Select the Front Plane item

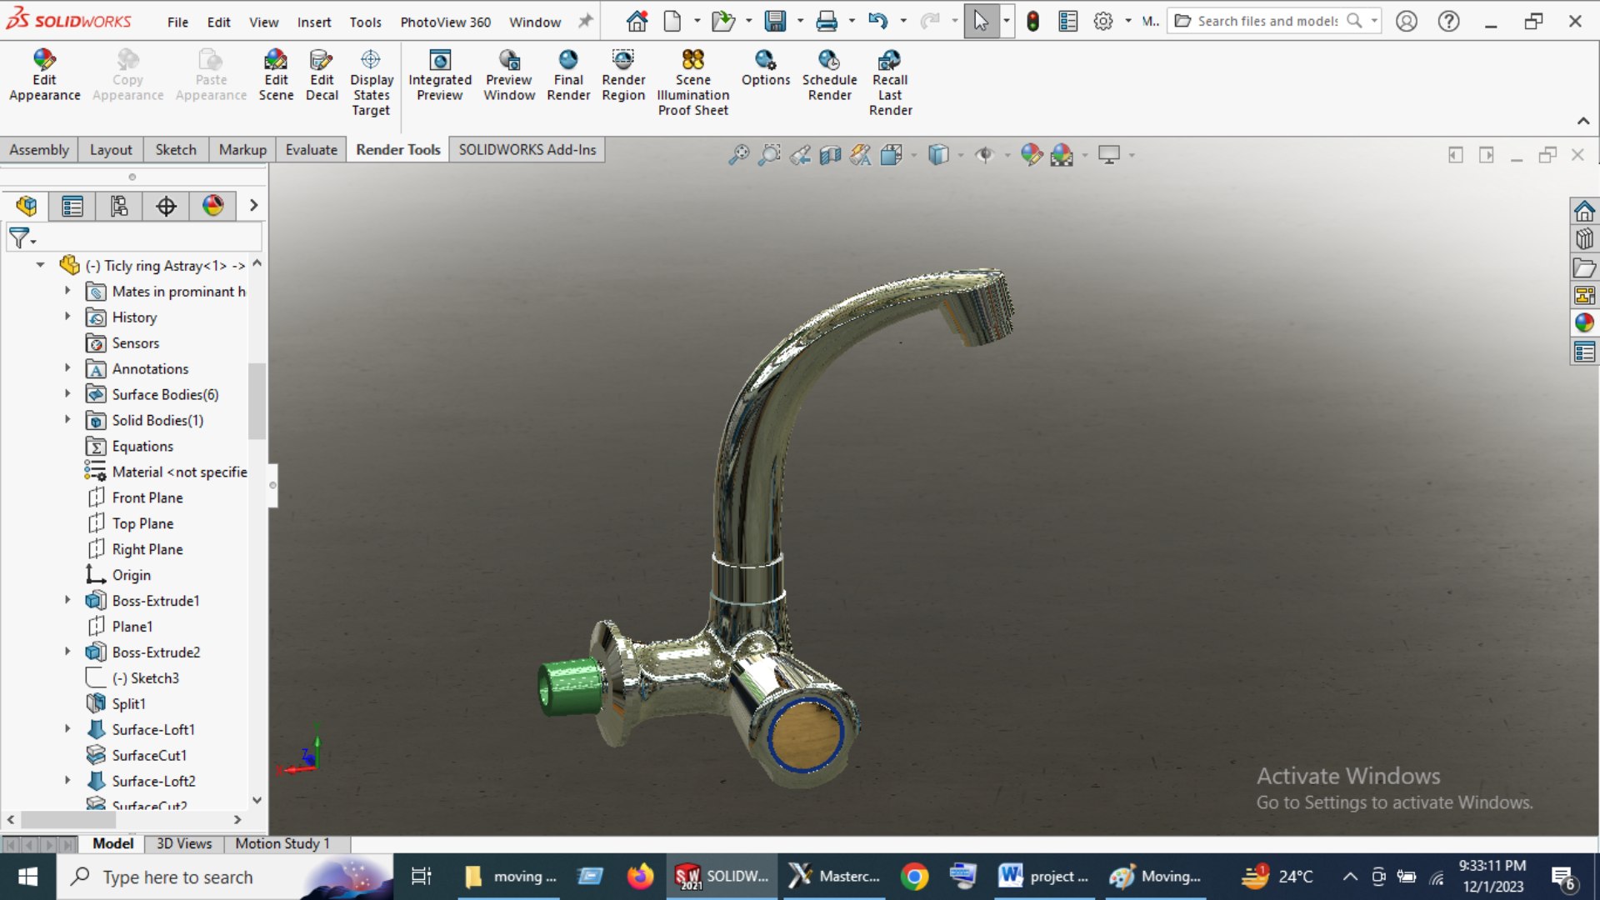coord(147,497)
